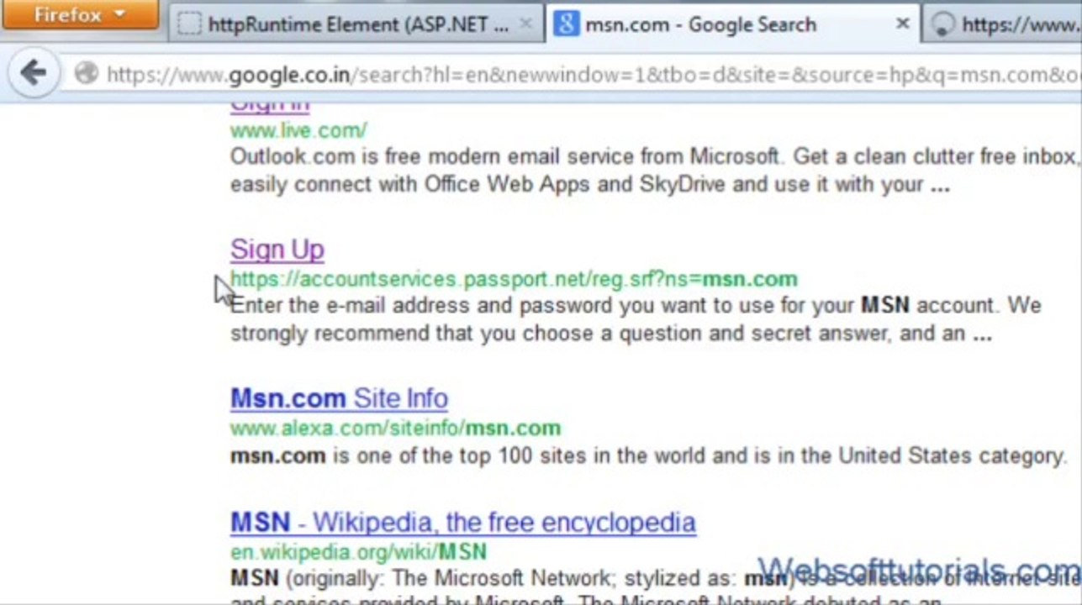Close the msn.com Google Search tab
Viewport: 1082px width, 605px height.
(902, 24)
